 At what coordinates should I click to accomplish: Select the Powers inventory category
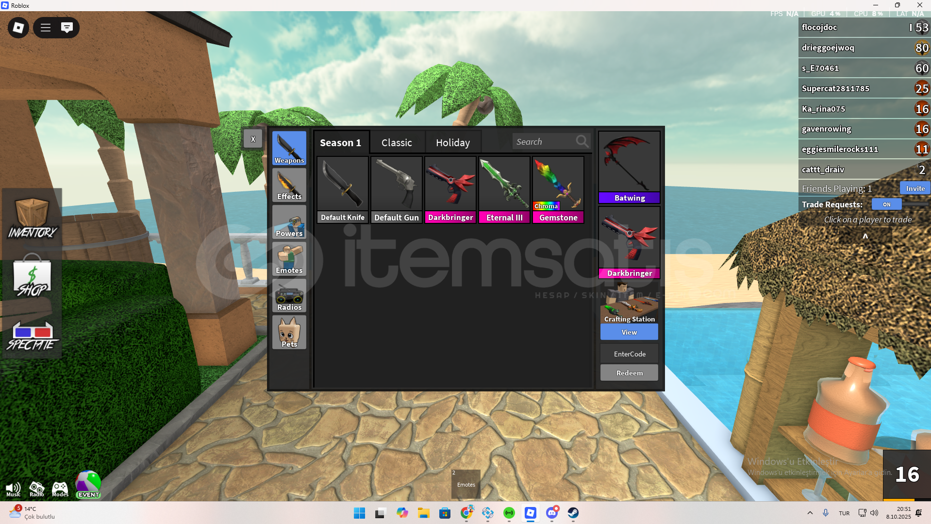pos(289,222)
